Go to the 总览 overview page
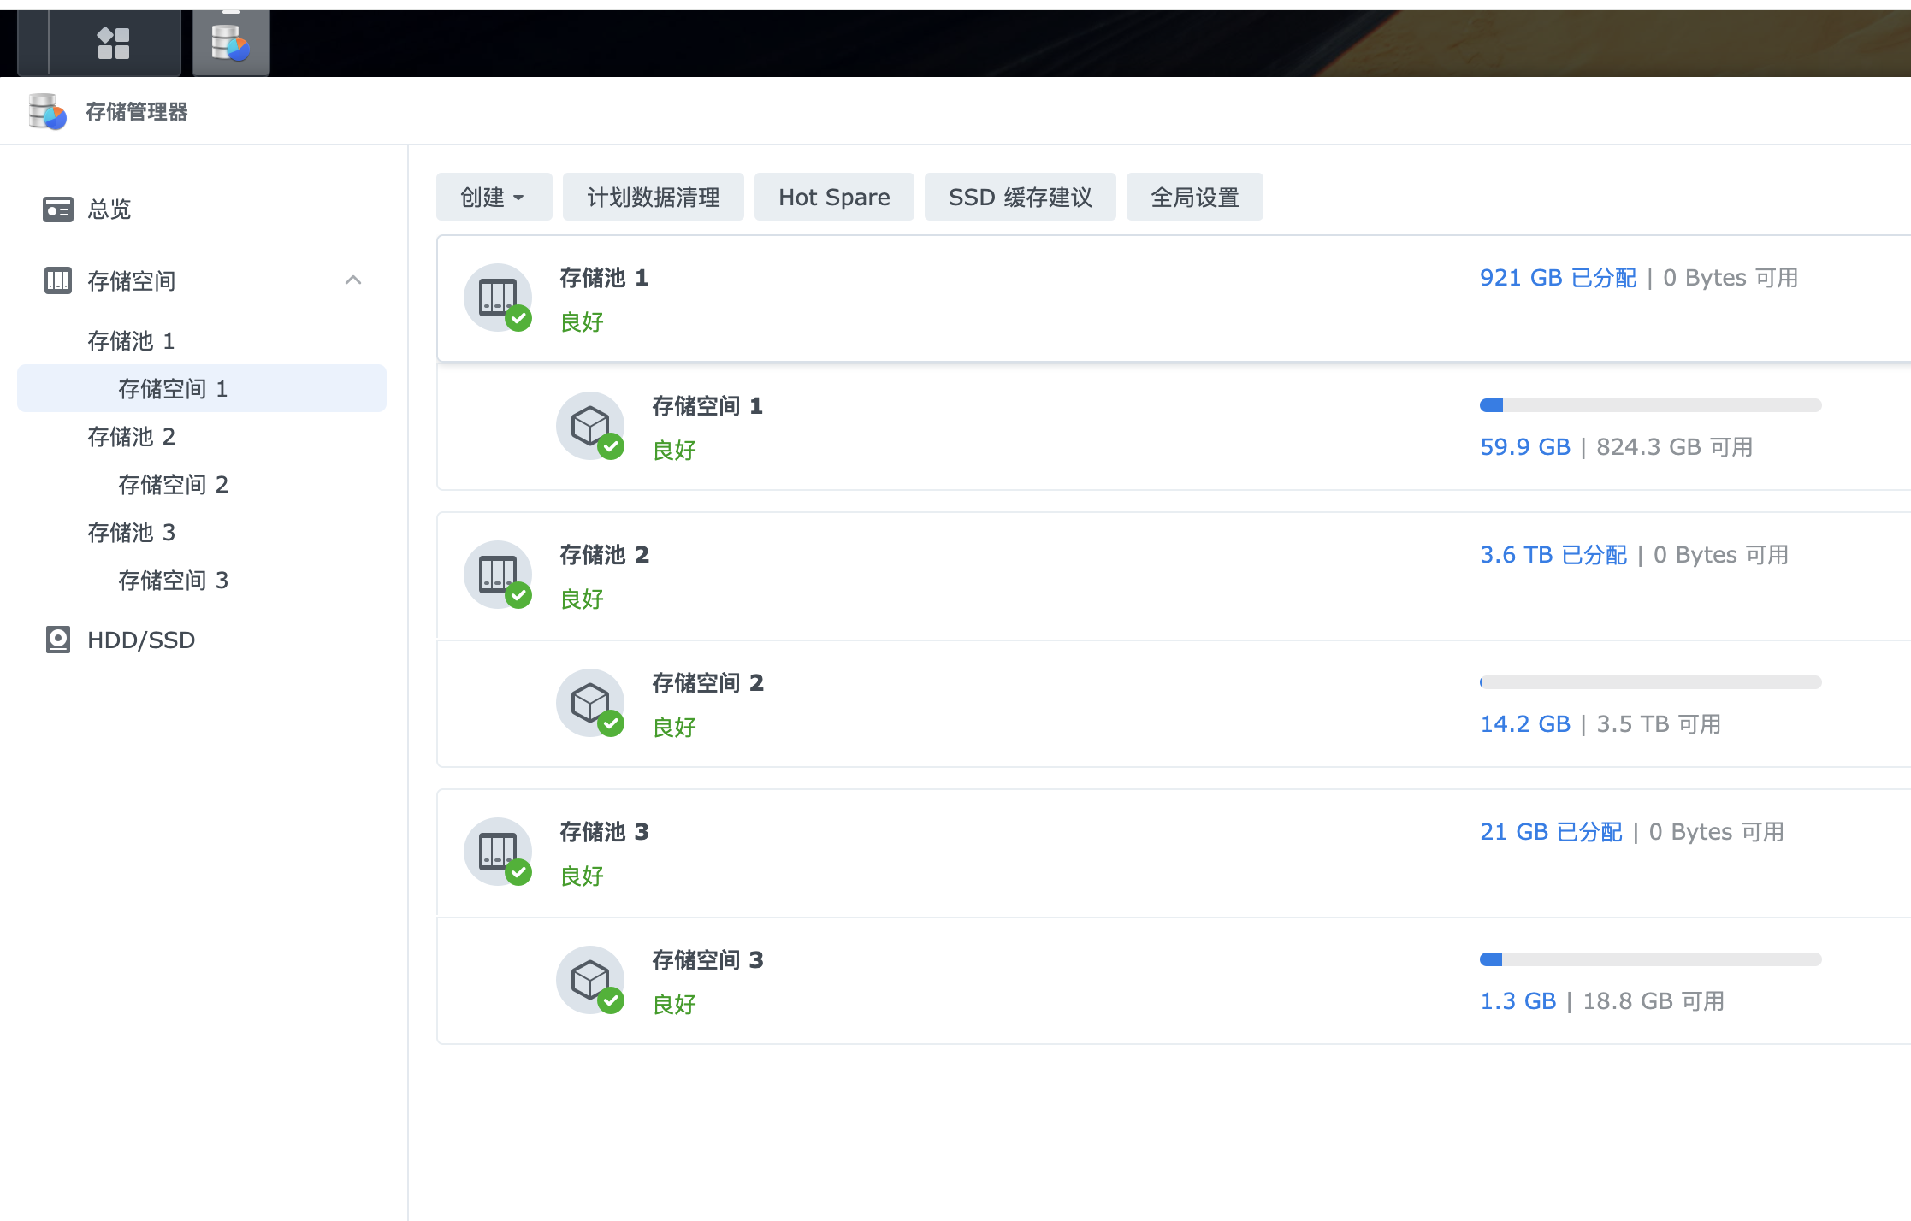Viewport: 1911px width, 1221px height. point(109,209)
